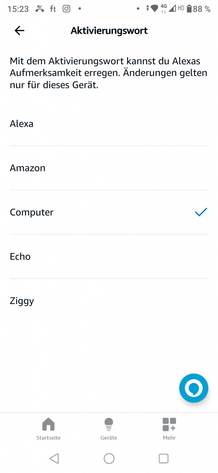This screenshot has height=473, width=218.
Task: Tap the back arrow icon
Action: tap(19, 30)
